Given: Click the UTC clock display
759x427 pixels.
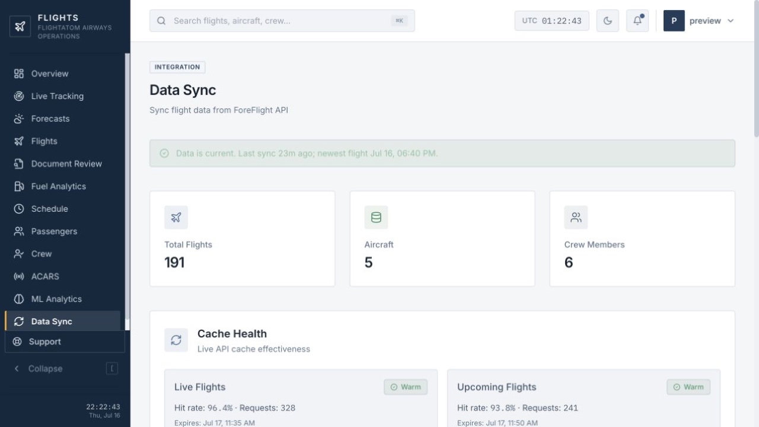Looking at the screenshot, I should (552, 21).
